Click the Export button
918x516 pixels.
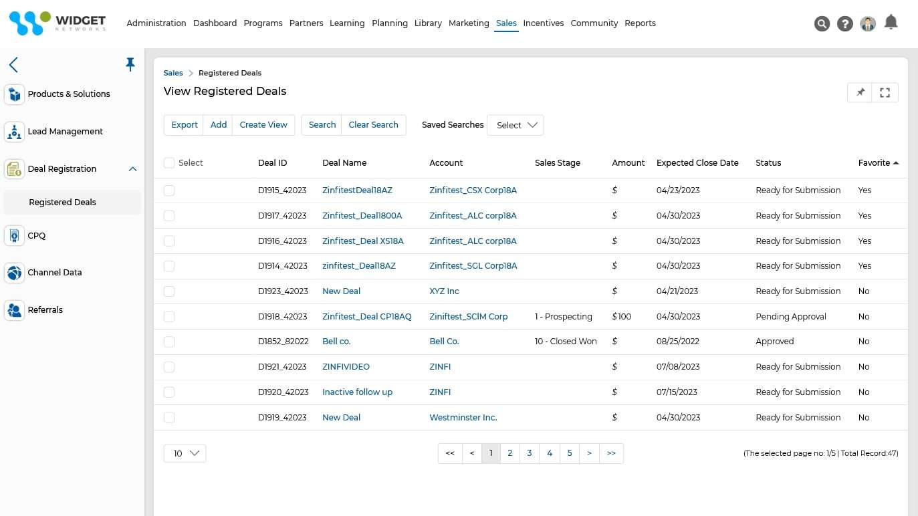click(185, 125)
